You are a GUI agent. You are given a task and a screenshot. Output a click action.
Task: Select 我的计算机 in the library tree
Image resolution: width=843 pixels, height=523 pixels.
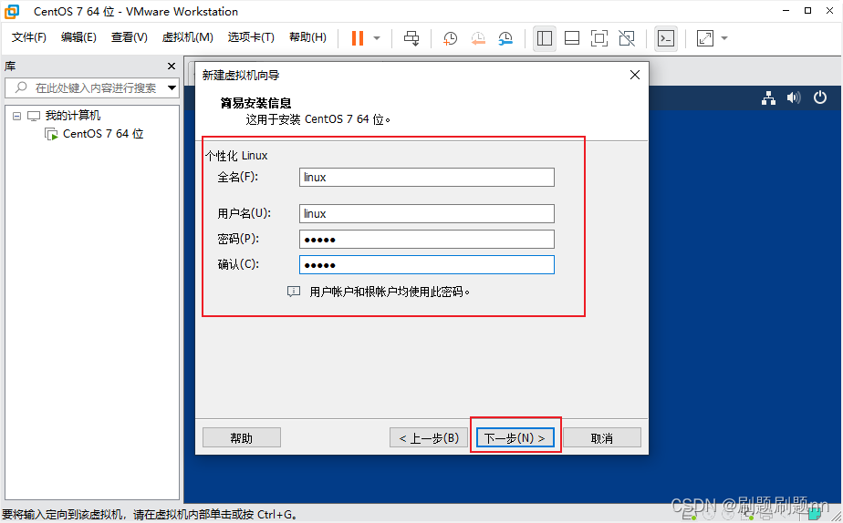[x=73, y=116]
